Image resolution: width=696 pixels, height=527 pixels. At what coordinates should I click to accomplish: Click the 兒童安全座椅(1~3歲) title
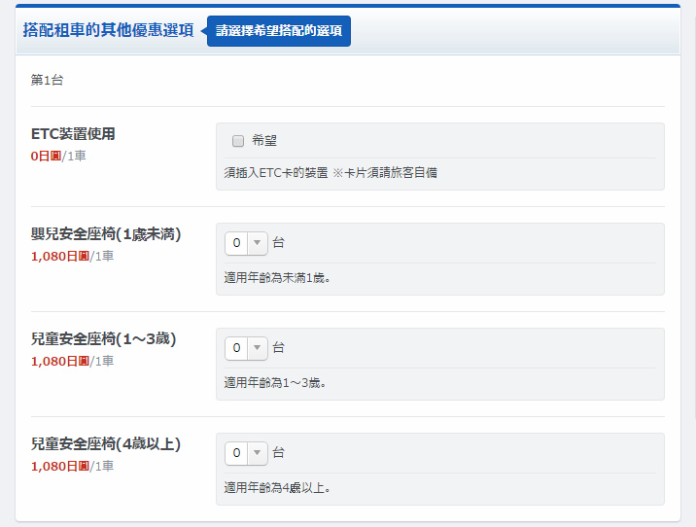coord(103,339)
